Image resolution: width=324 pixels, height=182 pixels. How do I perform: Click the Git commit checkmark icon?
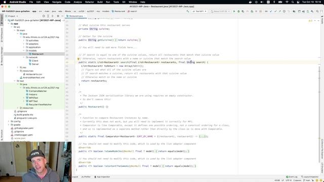click(275, 11)
